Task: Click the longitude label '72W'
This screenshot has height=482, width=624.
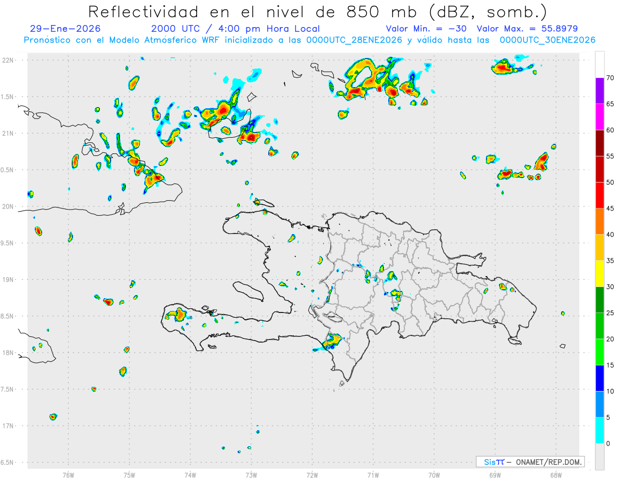Action: (x=312, y=475)
